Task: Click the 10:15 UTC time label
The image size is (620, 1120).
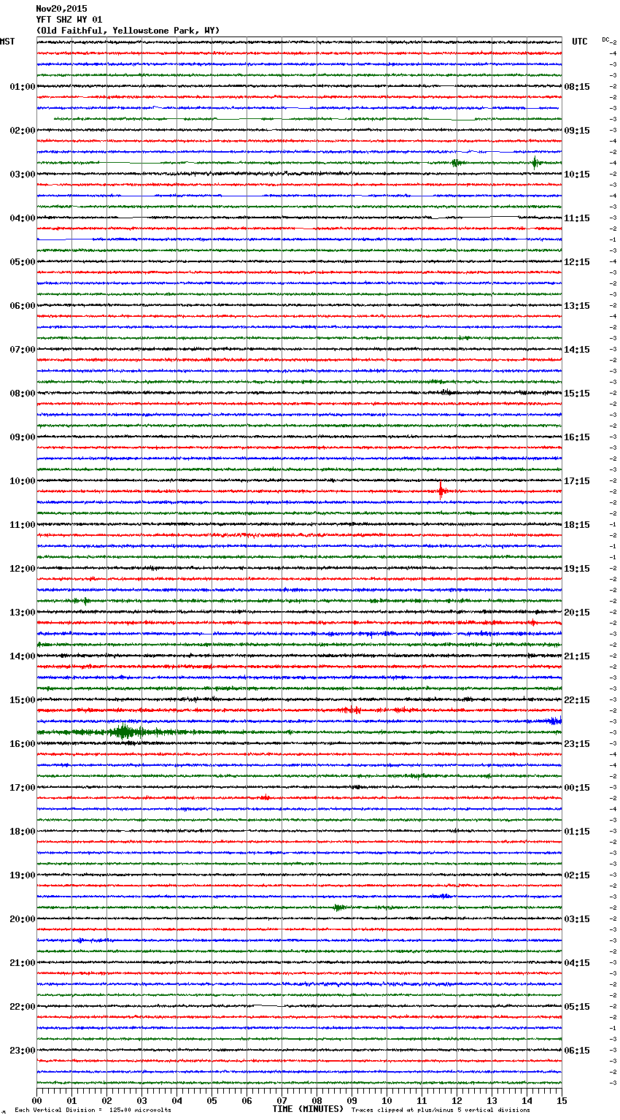Action: (x=577, y=174)
